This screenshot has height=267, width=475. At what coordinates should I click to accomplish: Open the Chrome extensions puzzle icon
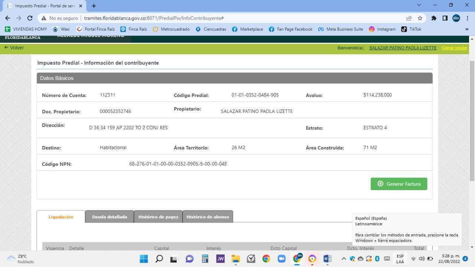pos(433,18)
